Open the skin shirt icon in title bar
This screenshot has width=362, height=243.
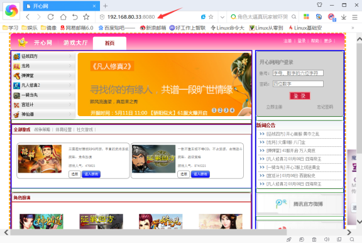click(319, 4)
